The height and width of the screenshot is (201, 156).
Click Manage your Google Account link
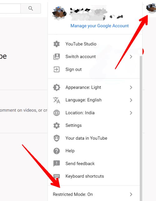point(100,26)
